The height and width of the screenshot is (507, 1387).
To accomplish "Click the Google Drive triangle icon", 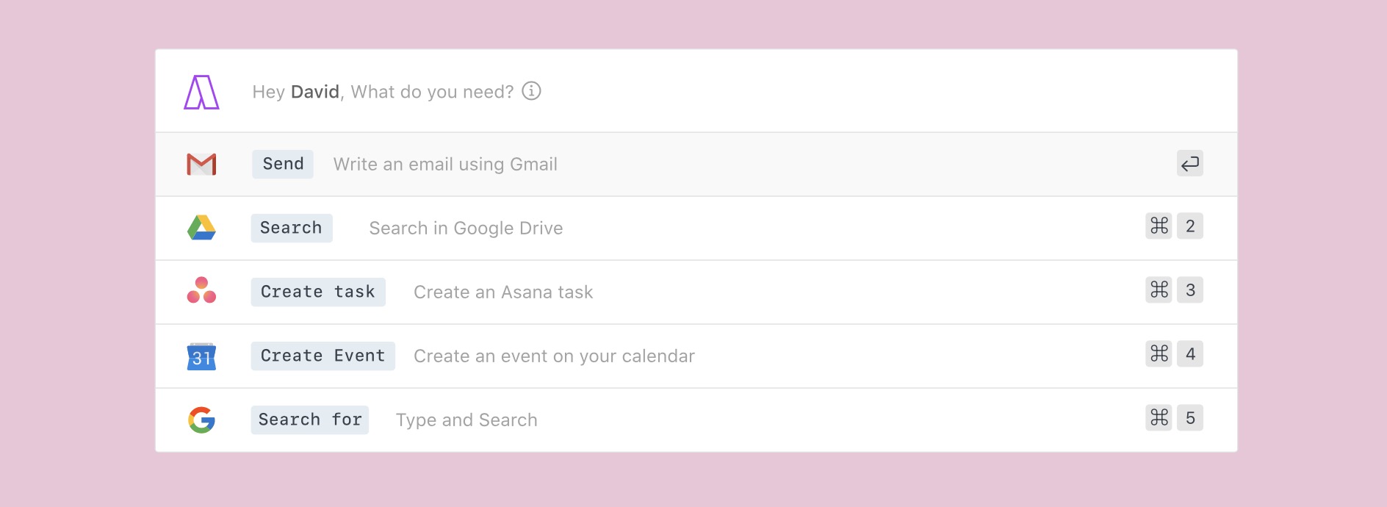I will click(201, 228).
